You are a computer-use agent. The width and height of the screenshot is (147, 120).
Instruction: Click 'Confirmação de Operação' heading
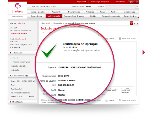[x=80, y=44]
